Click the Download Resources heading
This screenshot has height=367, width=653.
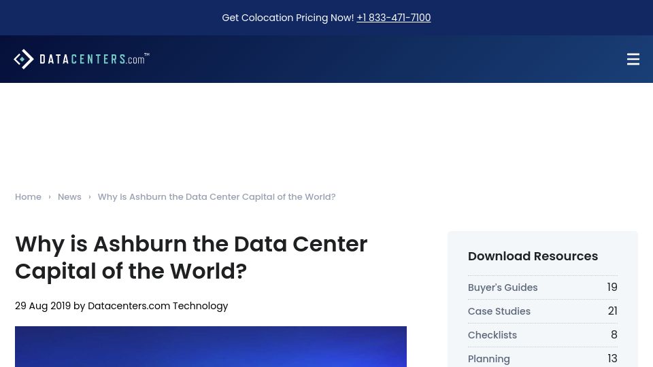(x=533, y=256)
